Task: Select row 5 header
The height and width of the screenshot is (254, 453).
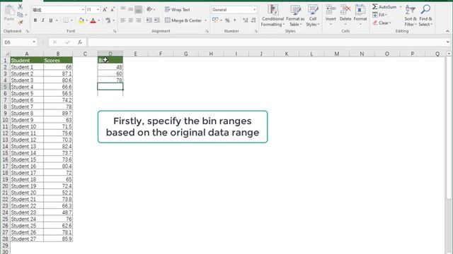Action: tap(5, 87)
